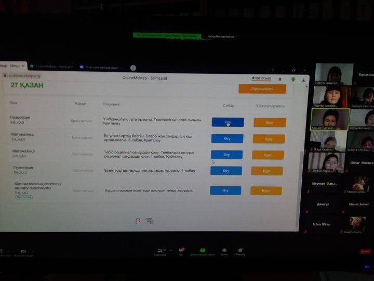Select the Данагул participant tile
This screenshot has width=374, height=281.
click(323, 204)
